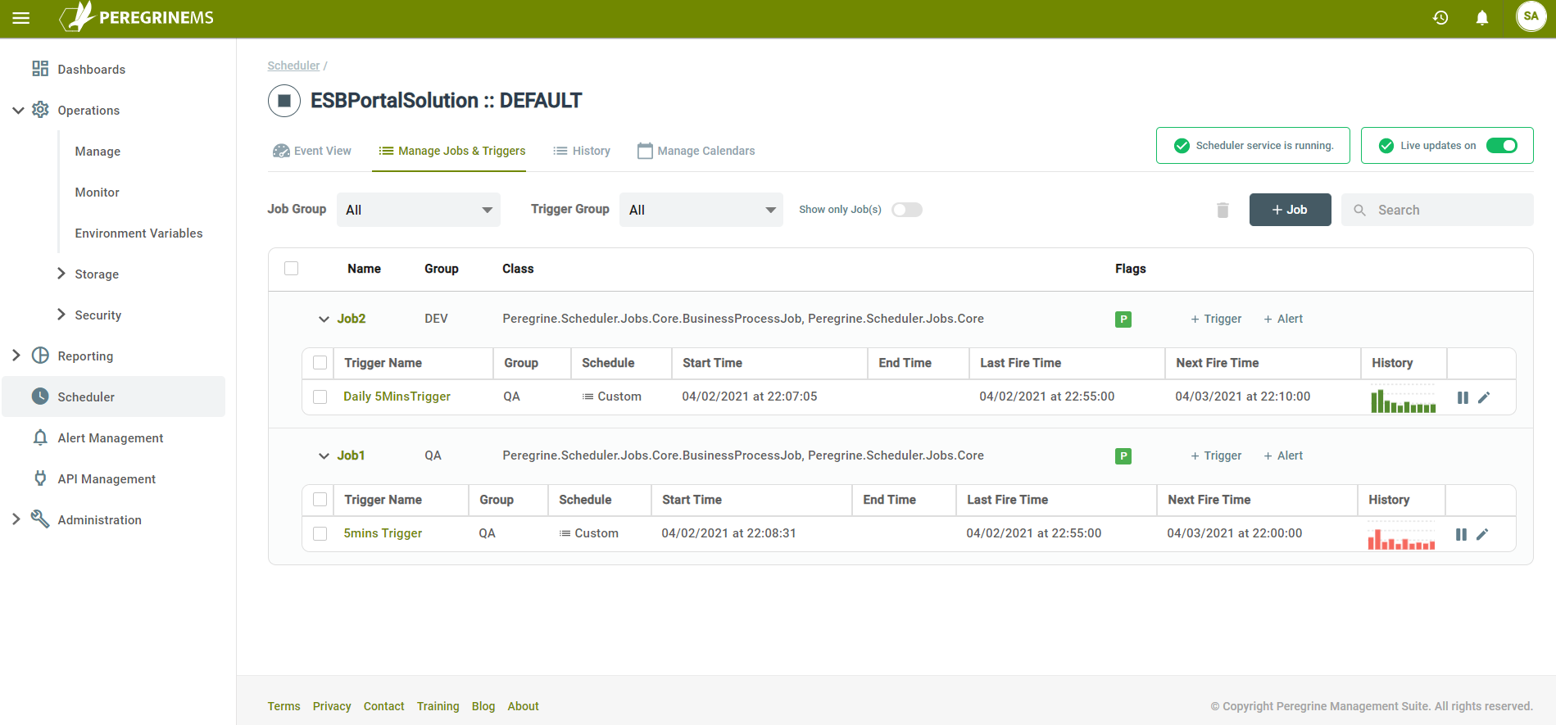
Task: Click the Administration wrench icon
Action: pyautogui.click(x=40, y=519)
